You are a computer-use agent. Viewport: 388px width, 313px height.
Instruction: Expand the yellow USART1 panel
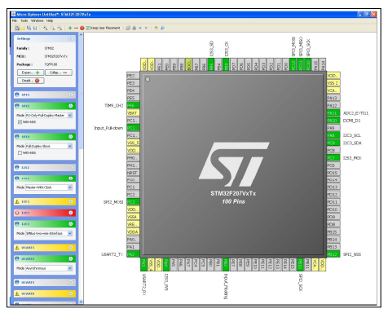71,248
